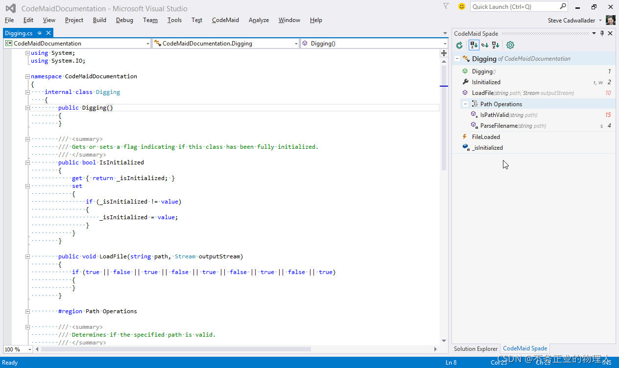Screen dimensions: 619x368
Task: Click the editor split handle above the scrollbar
Action: pos(444,53)
